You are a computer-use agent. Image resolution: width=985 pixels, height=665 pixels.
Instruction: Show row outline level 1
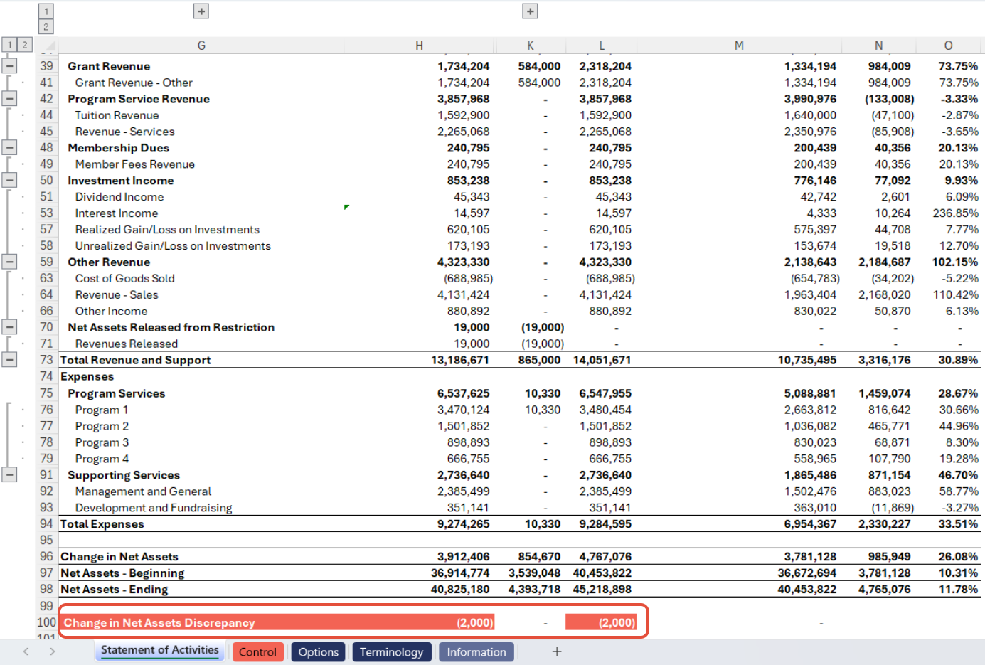[x=9, y=45]
